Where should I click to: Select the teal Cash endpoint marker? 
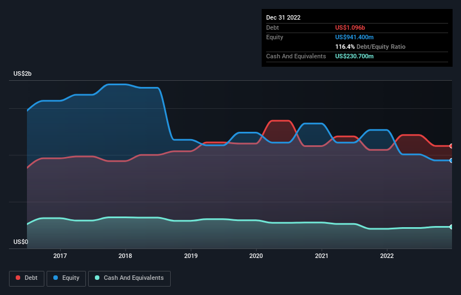pyautogui.click(x=451, y=227)
